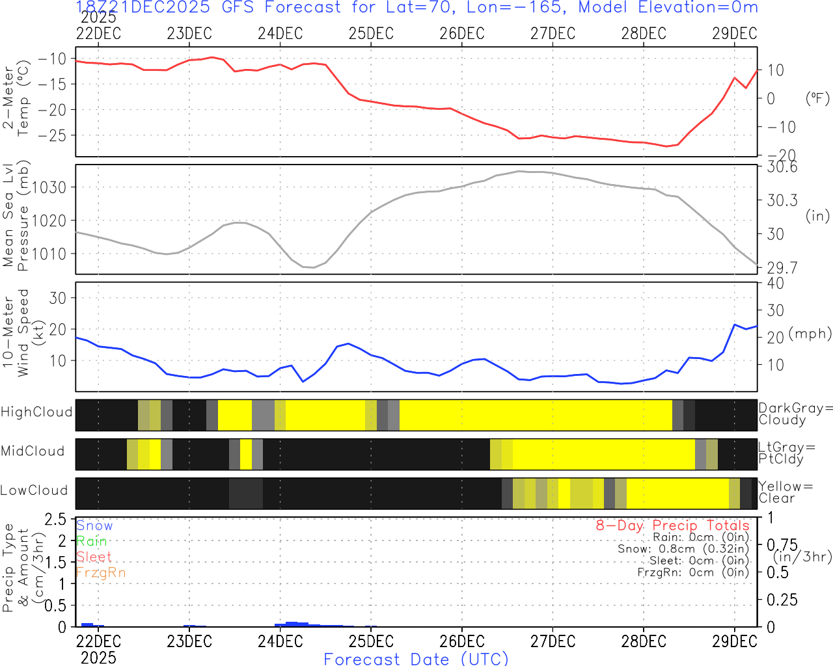
Task: Click the HighCloud row label
Action: [36, 412]
